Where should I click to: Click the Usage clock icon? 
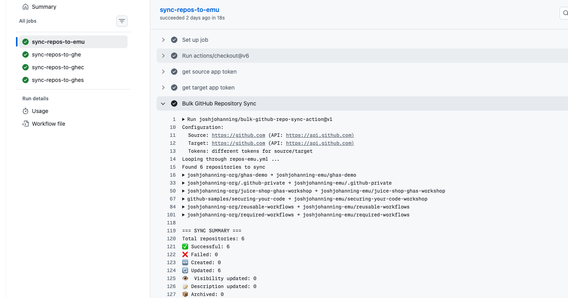click(25, 111)
